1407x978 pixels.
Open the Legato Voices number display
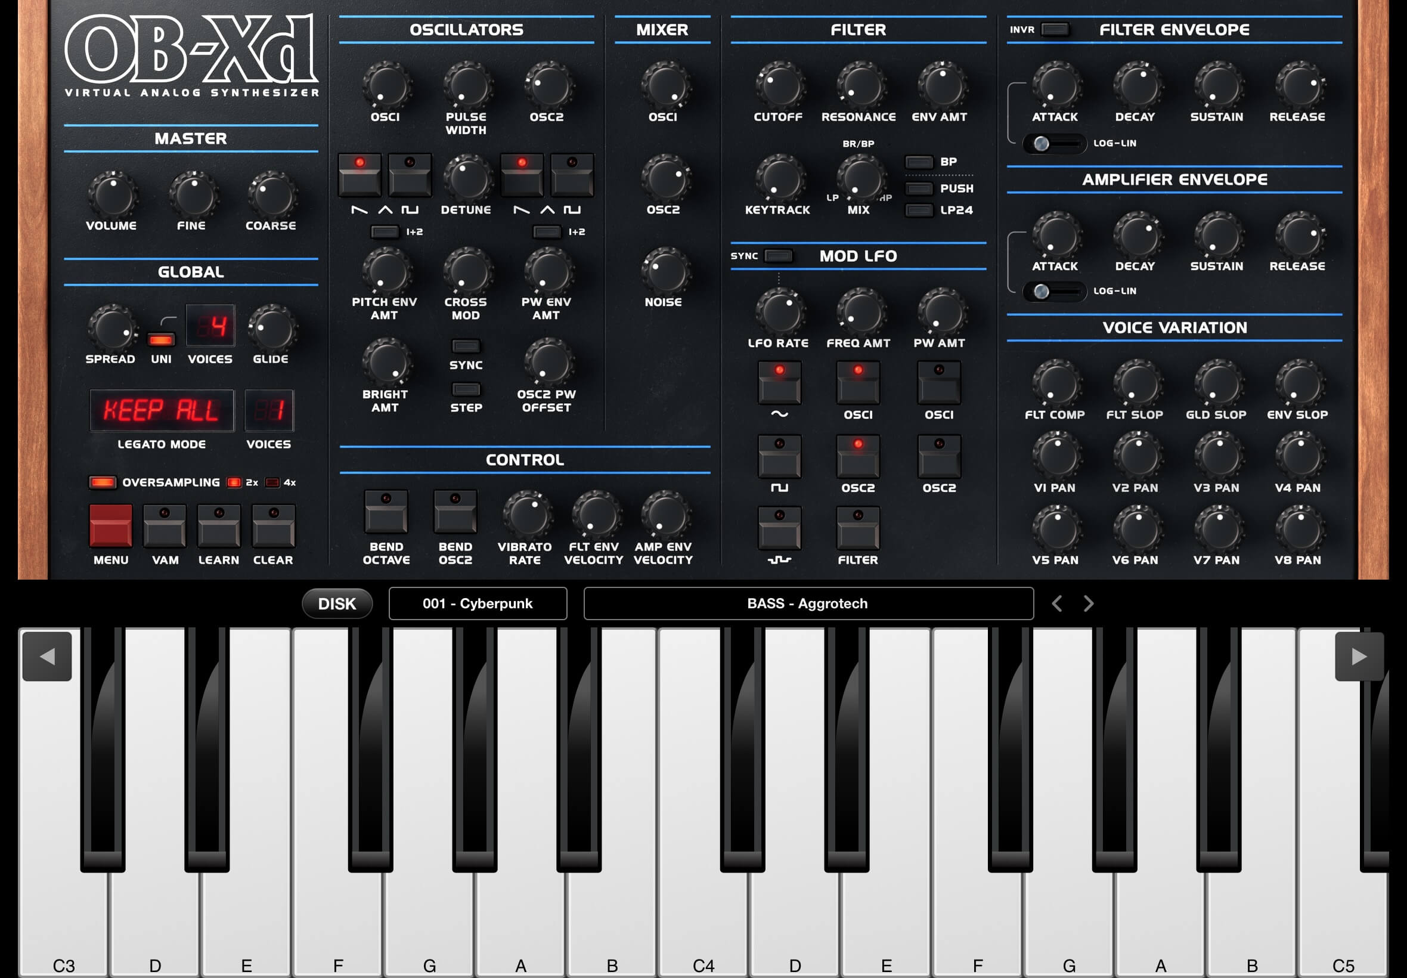pyautogui.click(x=269, y=410)
